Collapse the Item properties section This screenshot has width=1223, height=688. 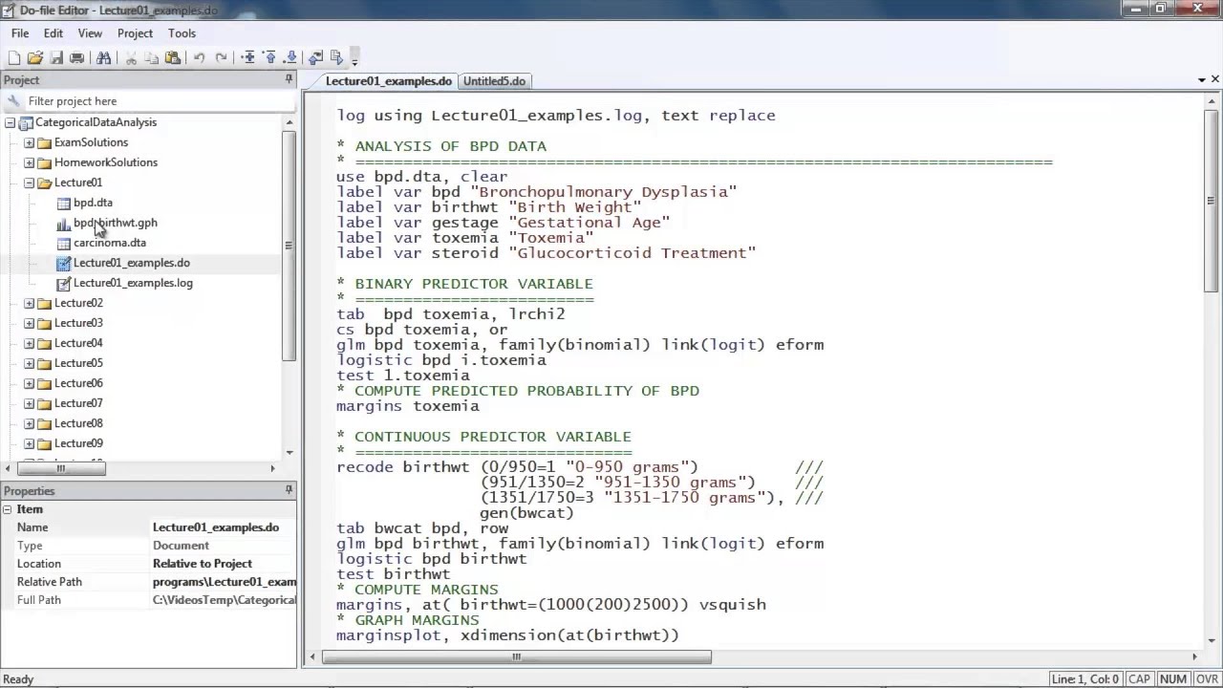[x=8, y=509]
